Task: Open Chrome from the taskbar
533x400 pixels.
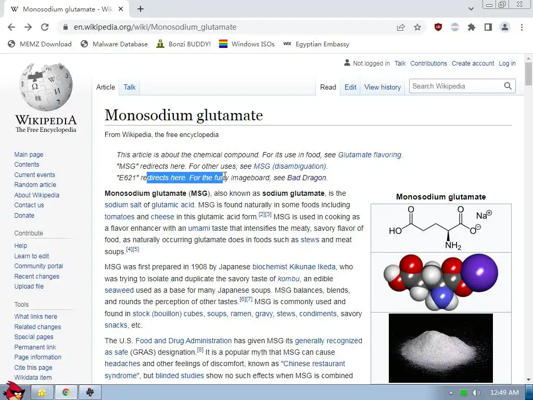Action: pos(66,393)
